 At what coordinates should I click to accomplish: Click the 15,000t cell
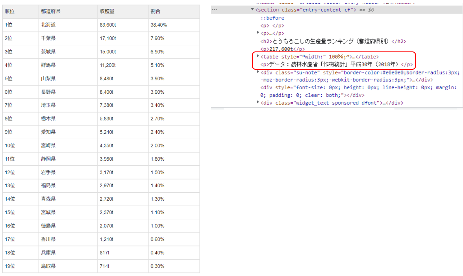(x=123, y=52)
